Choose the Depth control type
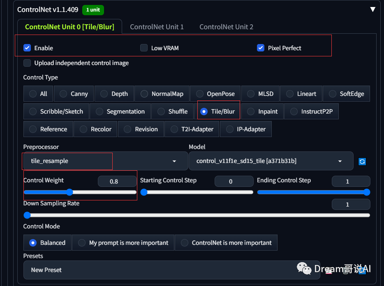This screenshot has width=384, height=286. point(114,93)
